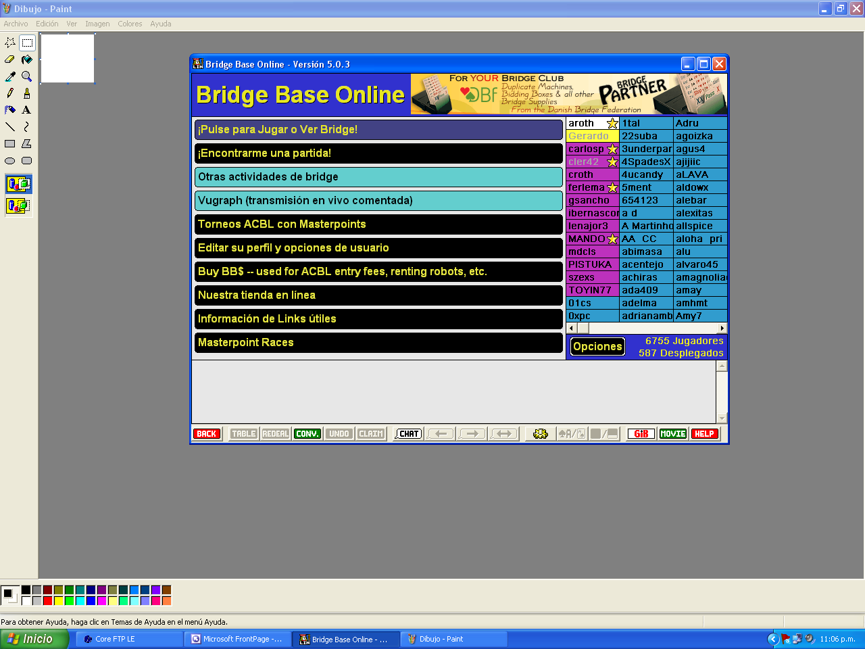865x649 pixels.
Task: Select the Airbrush spray tool
Action: (x=10, y=110)
